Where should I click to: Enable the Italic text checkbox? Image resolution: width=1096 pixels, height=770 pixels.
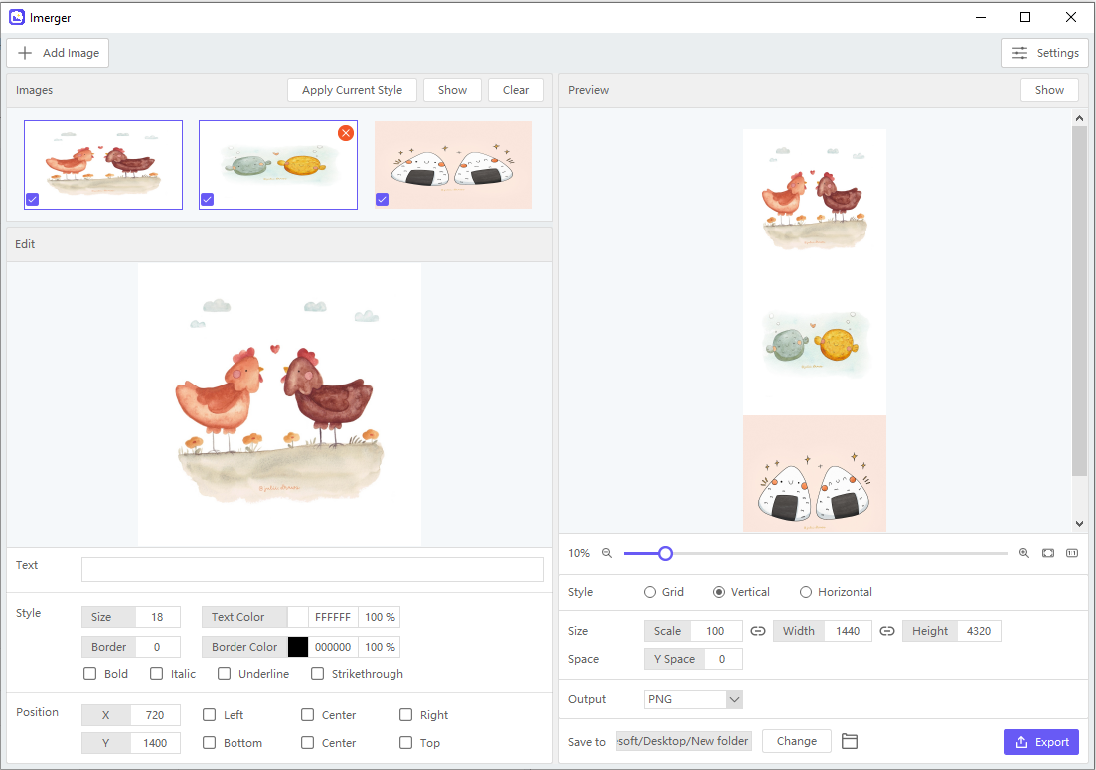click(x=157, y=674)
